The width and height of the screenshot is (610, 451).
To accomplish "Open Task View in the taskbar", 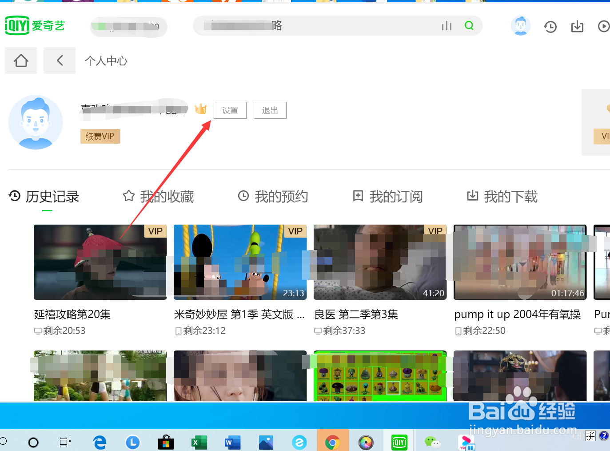I will tap(65, 442).
